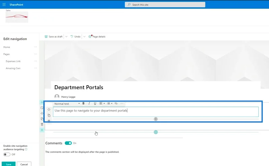This screenshot has width=269, height=166.
Task: Open the ellipsis menu for Amazing Cars
Action: point(36,68)
